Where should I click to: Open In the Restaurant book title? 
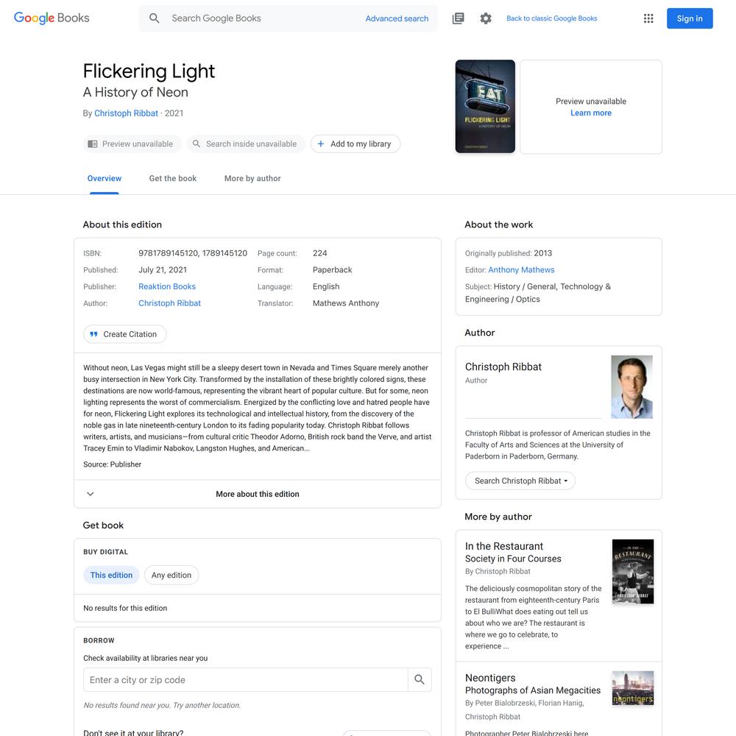tap(503, 546)
